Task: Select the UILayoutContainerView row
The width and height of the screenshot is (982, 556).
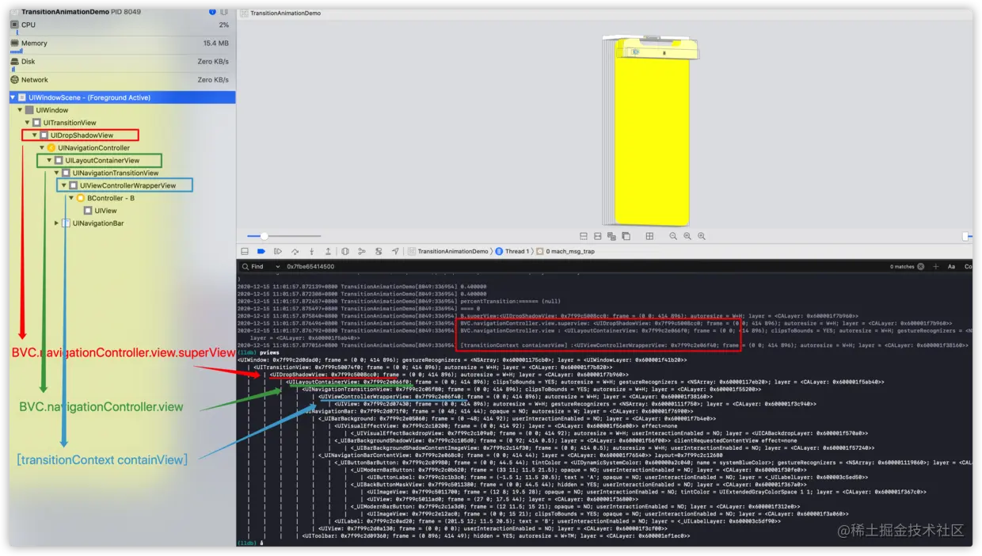Action: pyautogui.click(x=122, y=161)
